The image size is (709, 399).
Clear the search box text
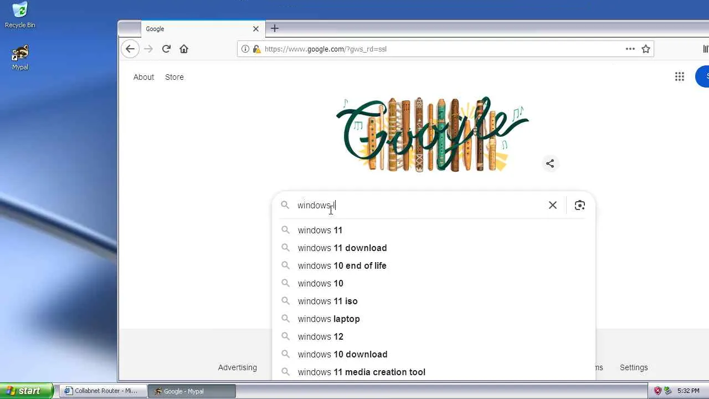553,205
